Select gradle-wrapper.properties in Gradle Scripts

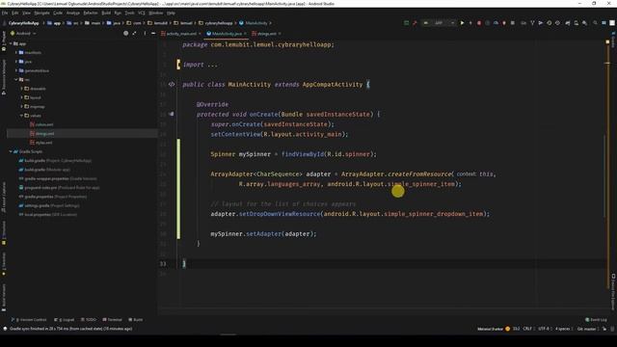58,178
